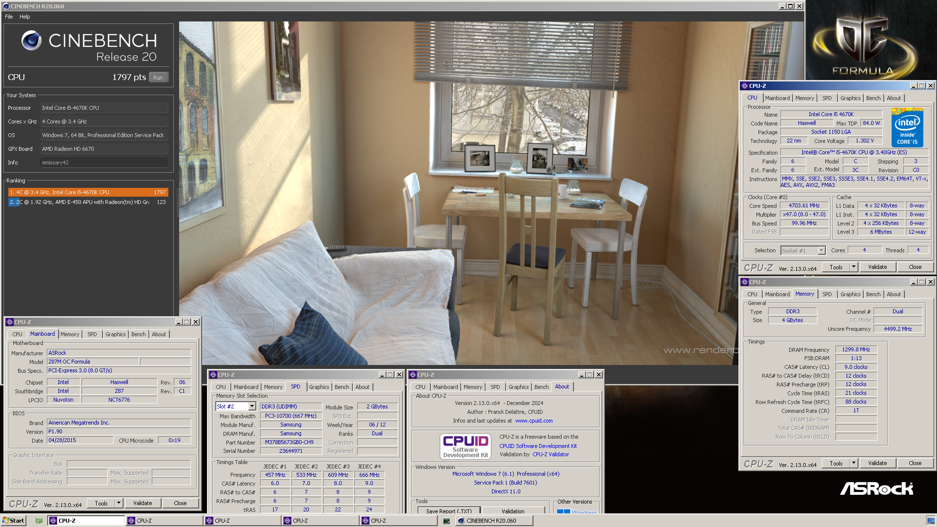Click the Validation button in About window
Image resolution: width=937 pixels, height=527 pixels.
[x=513, y=510]
